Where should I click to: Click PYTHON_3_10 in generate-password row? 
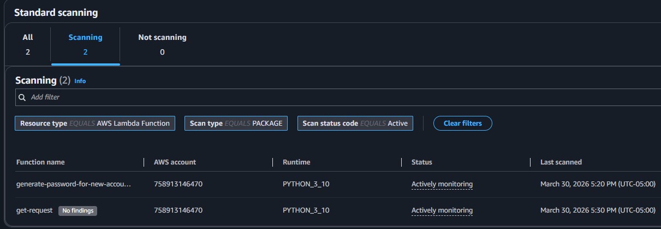coord(306,184)
